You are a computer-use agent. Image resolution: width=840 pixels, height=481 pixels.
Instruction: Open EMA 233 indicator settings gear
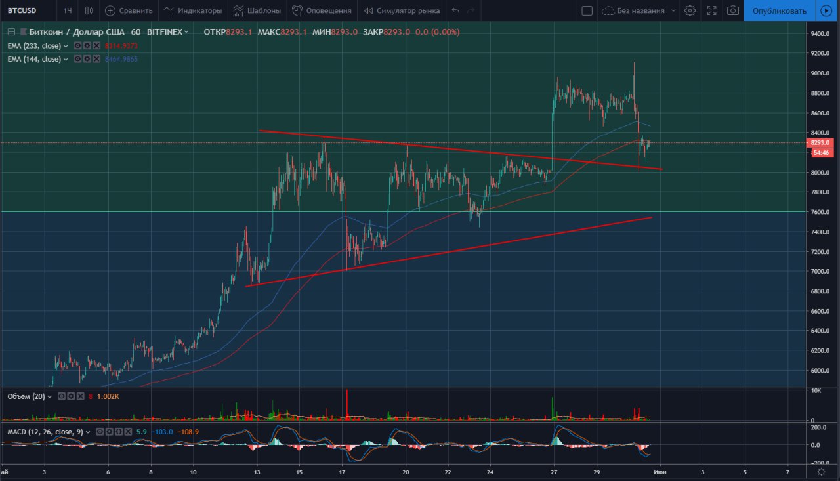[x=87, y=46]
